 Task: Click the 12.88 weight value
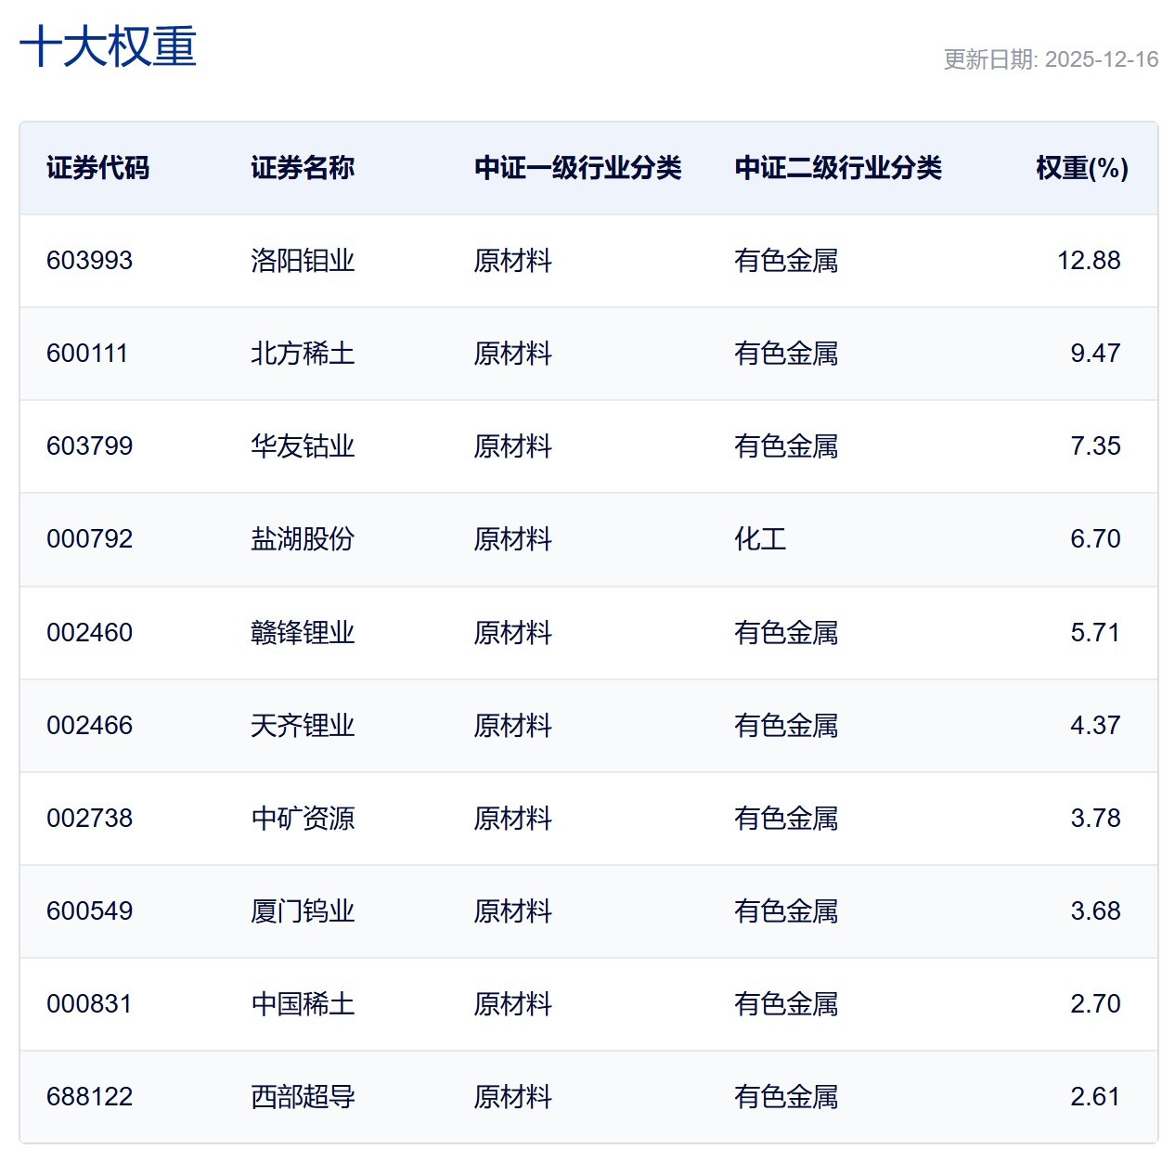pyautogui.click(x=1088, y=261)
